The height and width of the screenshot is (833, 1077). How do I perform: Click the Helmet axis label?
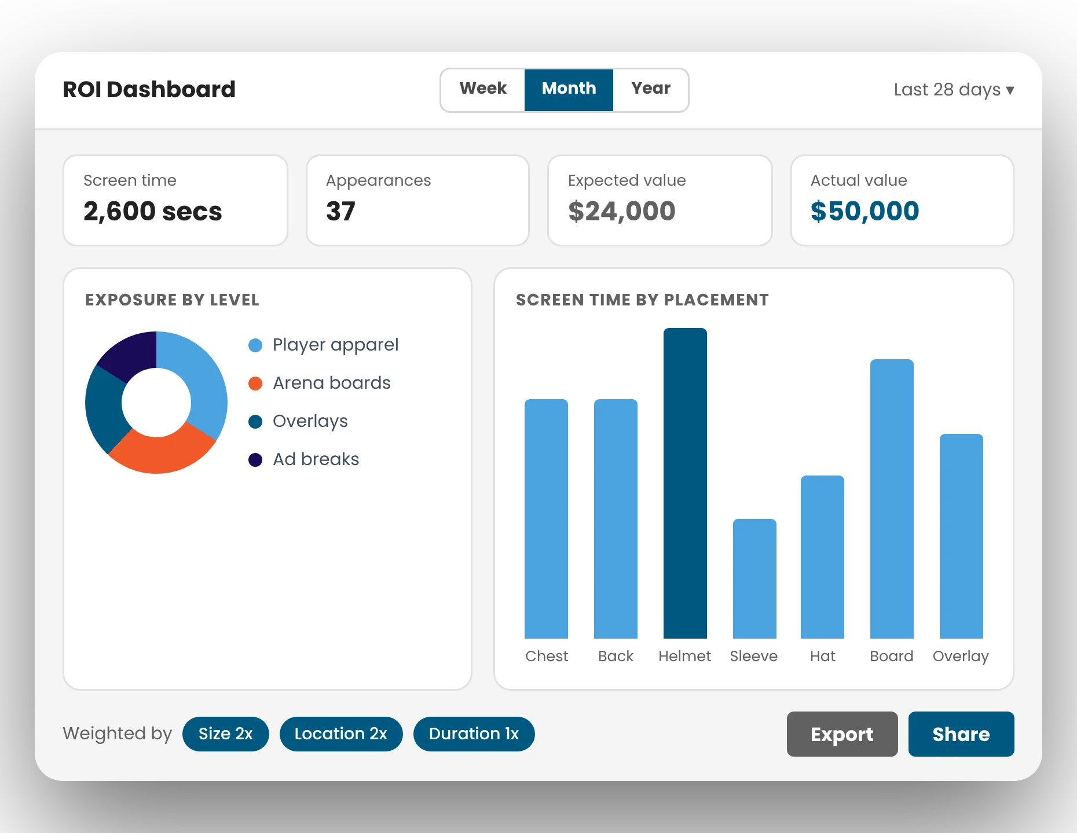pyautogui.click(x=684, y=656)
